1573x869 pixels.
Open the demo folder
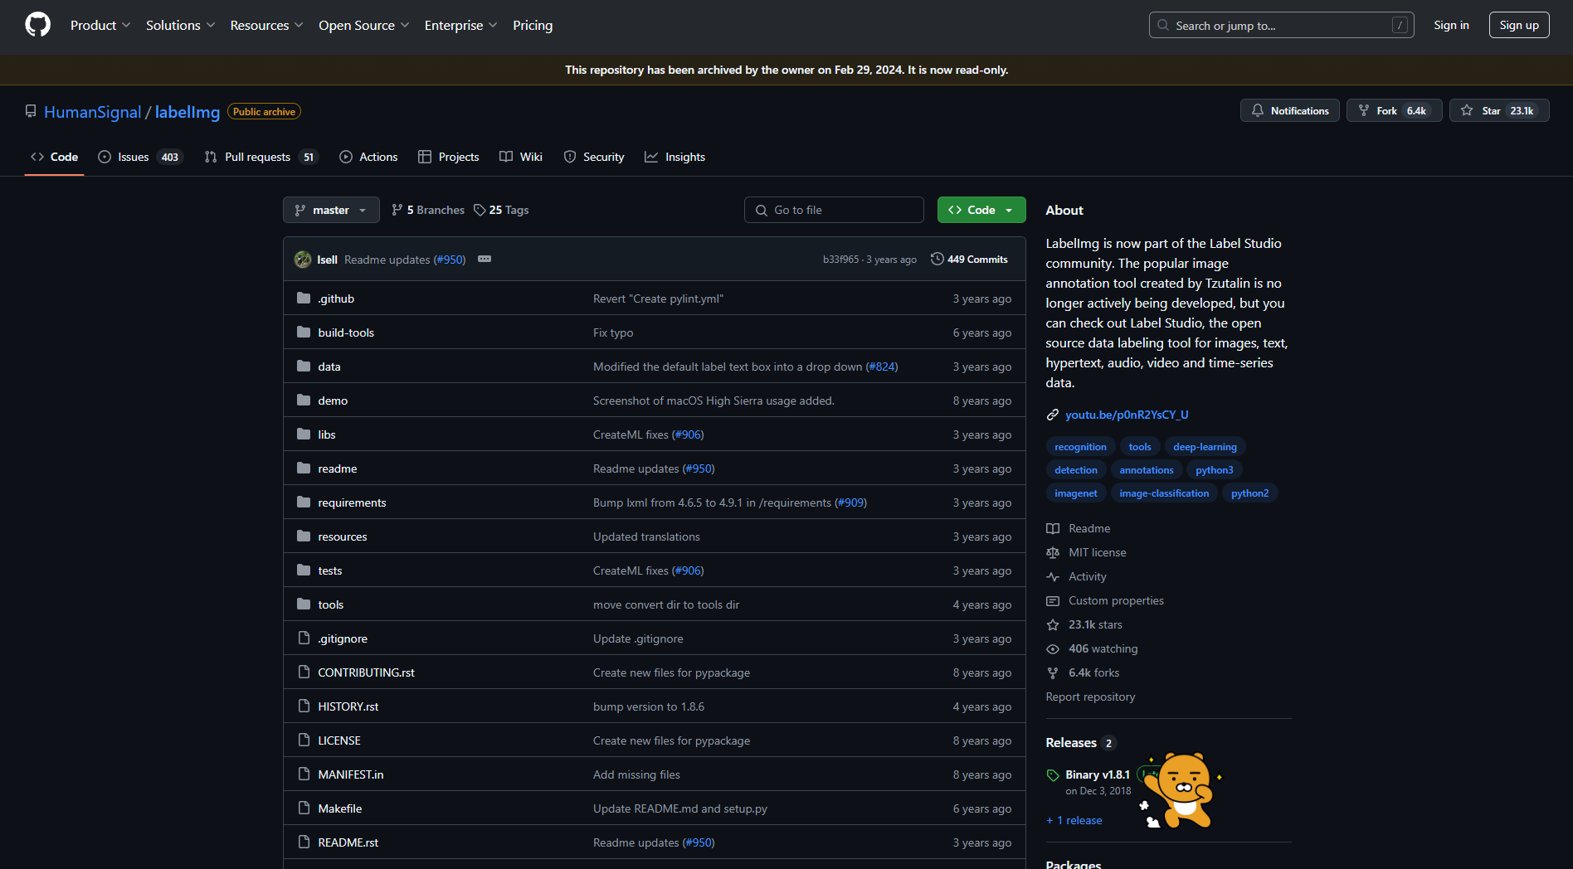click(333, 401)
